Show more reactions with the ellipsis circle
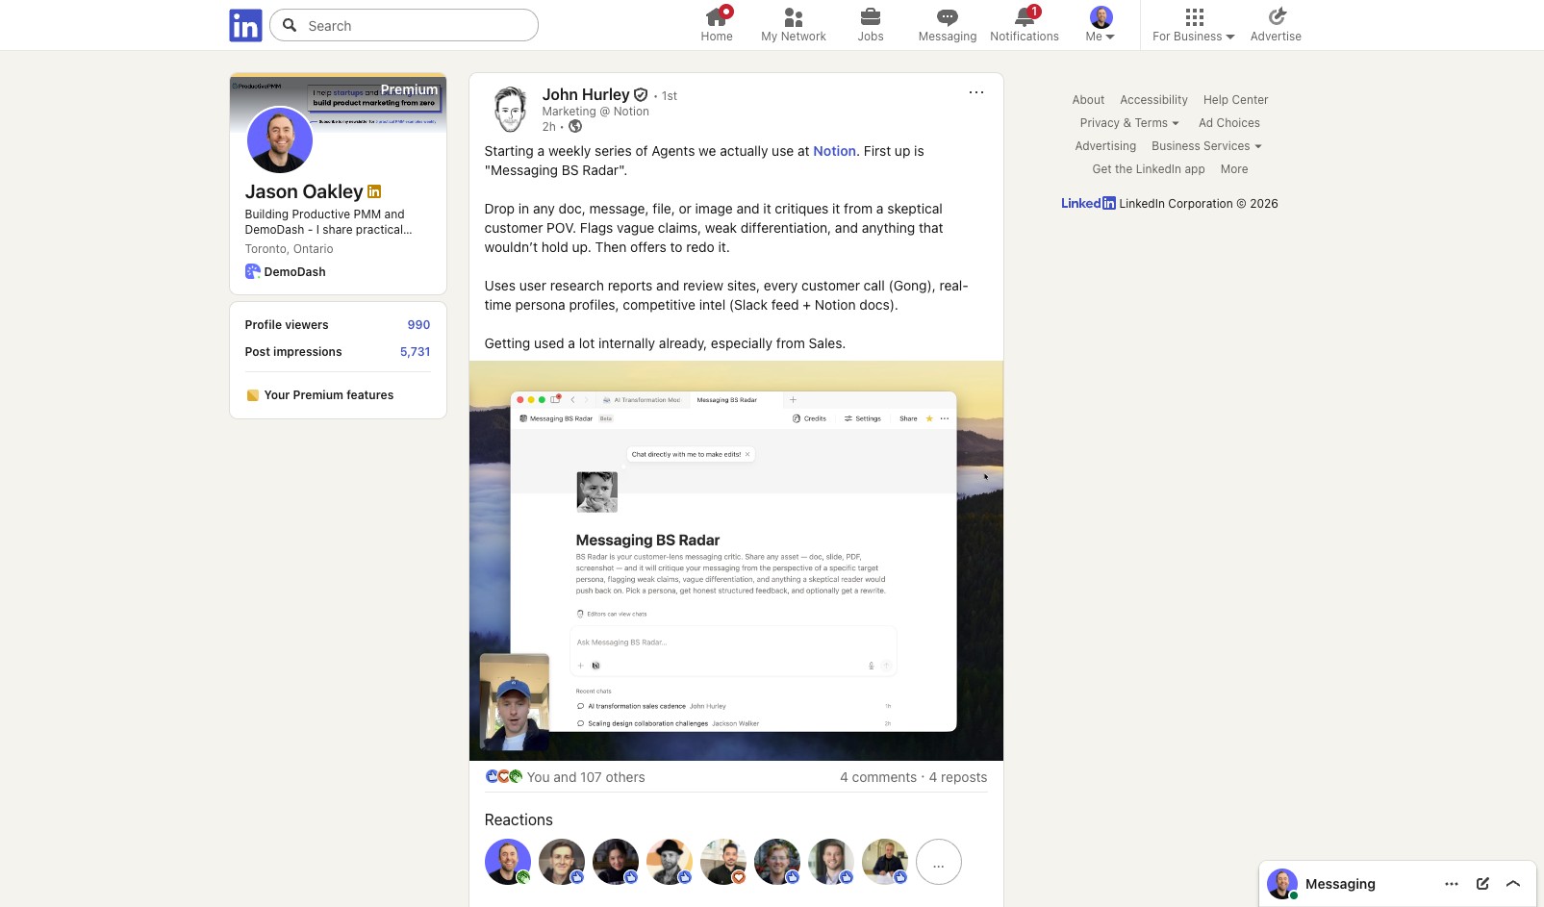This screenshot has width=1544, height=907. click(x=939, y=862)
